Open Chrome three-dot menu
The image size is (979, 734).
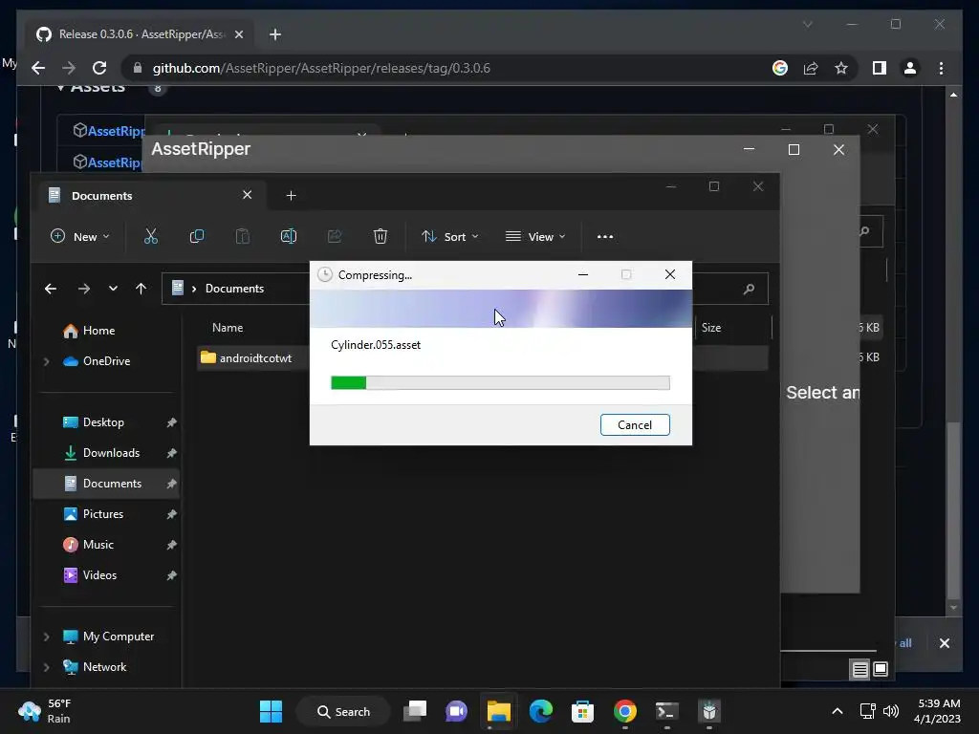click(x=941, y=68)
